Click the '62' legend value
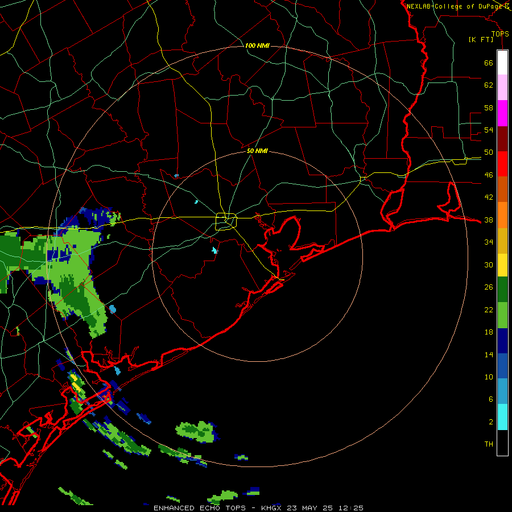 (489, 85)
